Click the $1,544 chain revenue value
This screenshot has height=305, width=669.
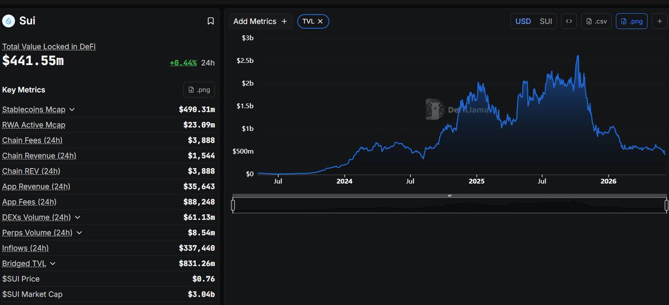tap(201, 156)
